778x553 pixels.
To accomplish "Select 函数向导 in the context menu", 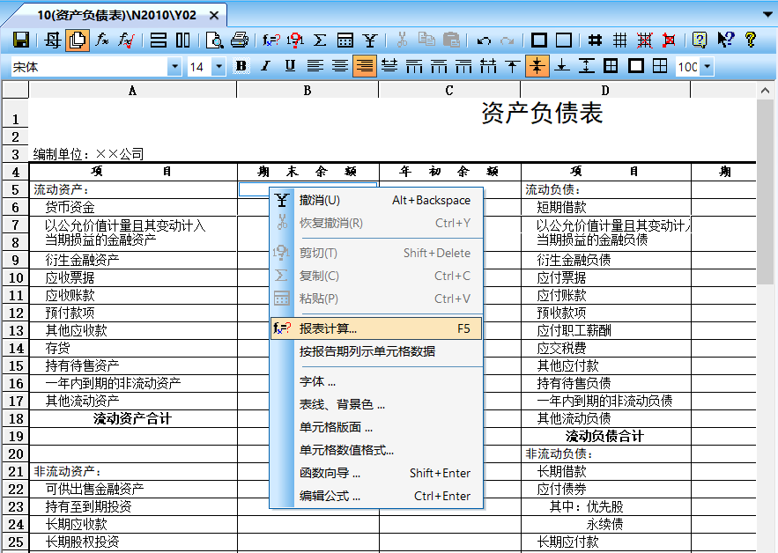I will click(x=352, y=473).
